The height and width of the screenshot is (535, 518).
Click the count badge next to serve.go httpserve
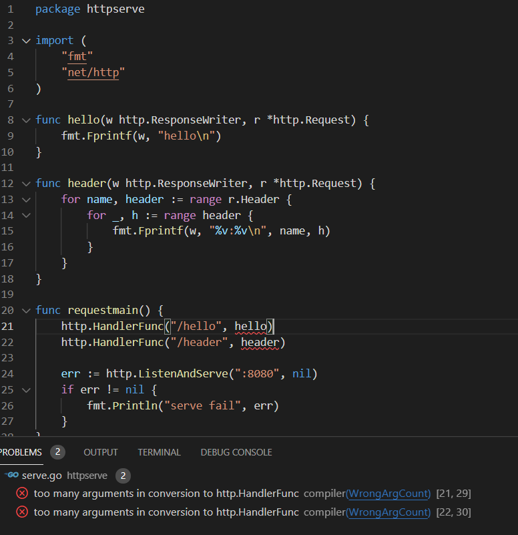coord(123,476)
